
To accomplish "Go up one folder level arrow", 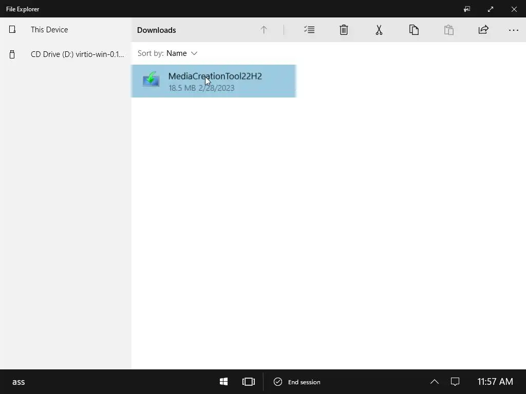I will pos(264,30).
